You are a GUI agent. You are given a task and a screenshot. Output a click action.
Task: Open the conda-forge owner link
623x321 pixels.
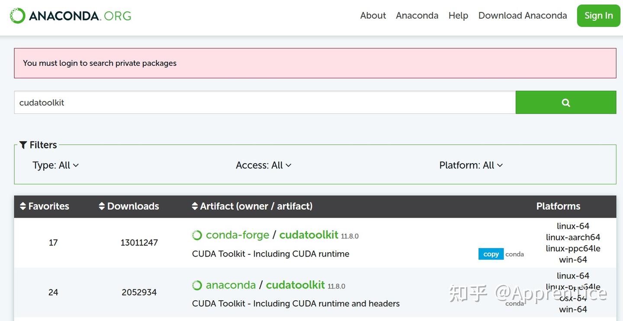237,235
